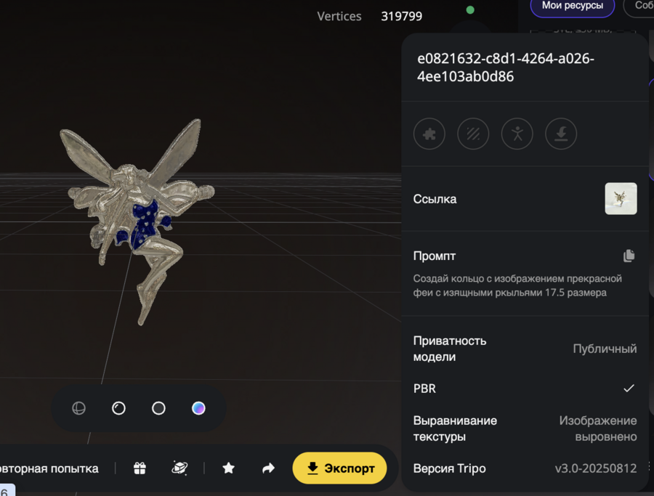Favorite the model with the star icon
This screenshot has height=496, width=654.
229,468
